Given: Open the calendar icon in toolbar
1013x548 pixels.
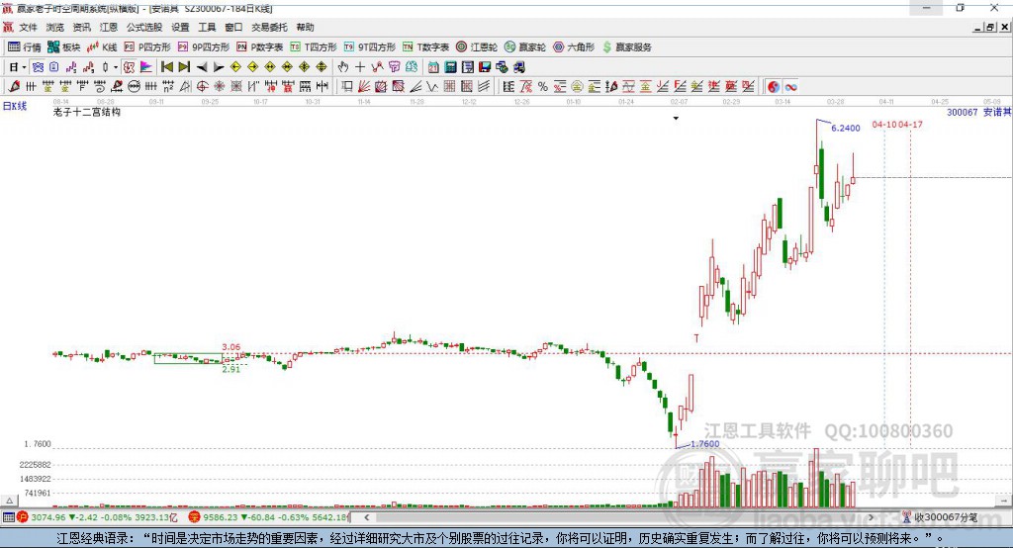Looking at the screenshot, I should 433,67.
